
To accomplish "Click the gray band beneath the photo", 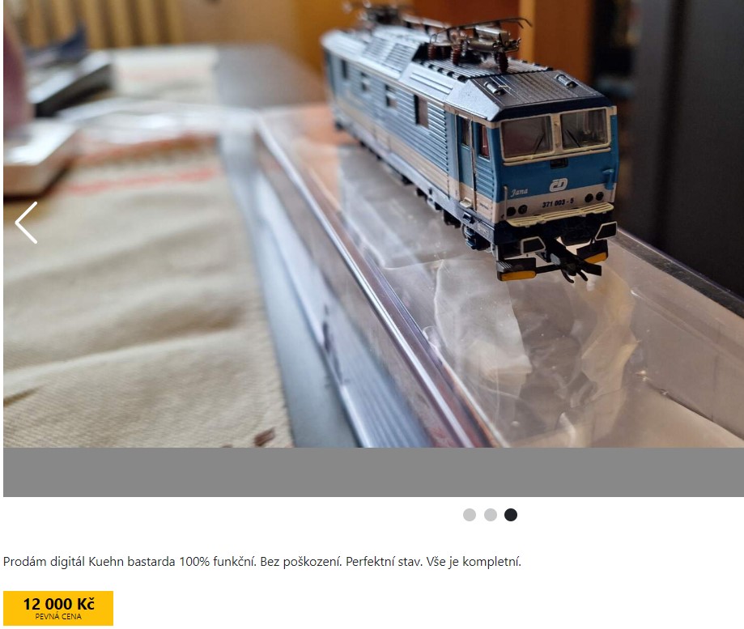I will [373, 472].
